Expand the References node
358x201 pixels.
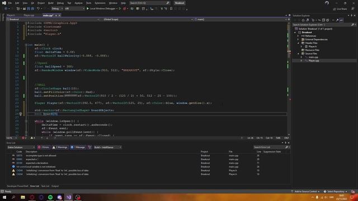pyautogui.click(x=298, y=36)
